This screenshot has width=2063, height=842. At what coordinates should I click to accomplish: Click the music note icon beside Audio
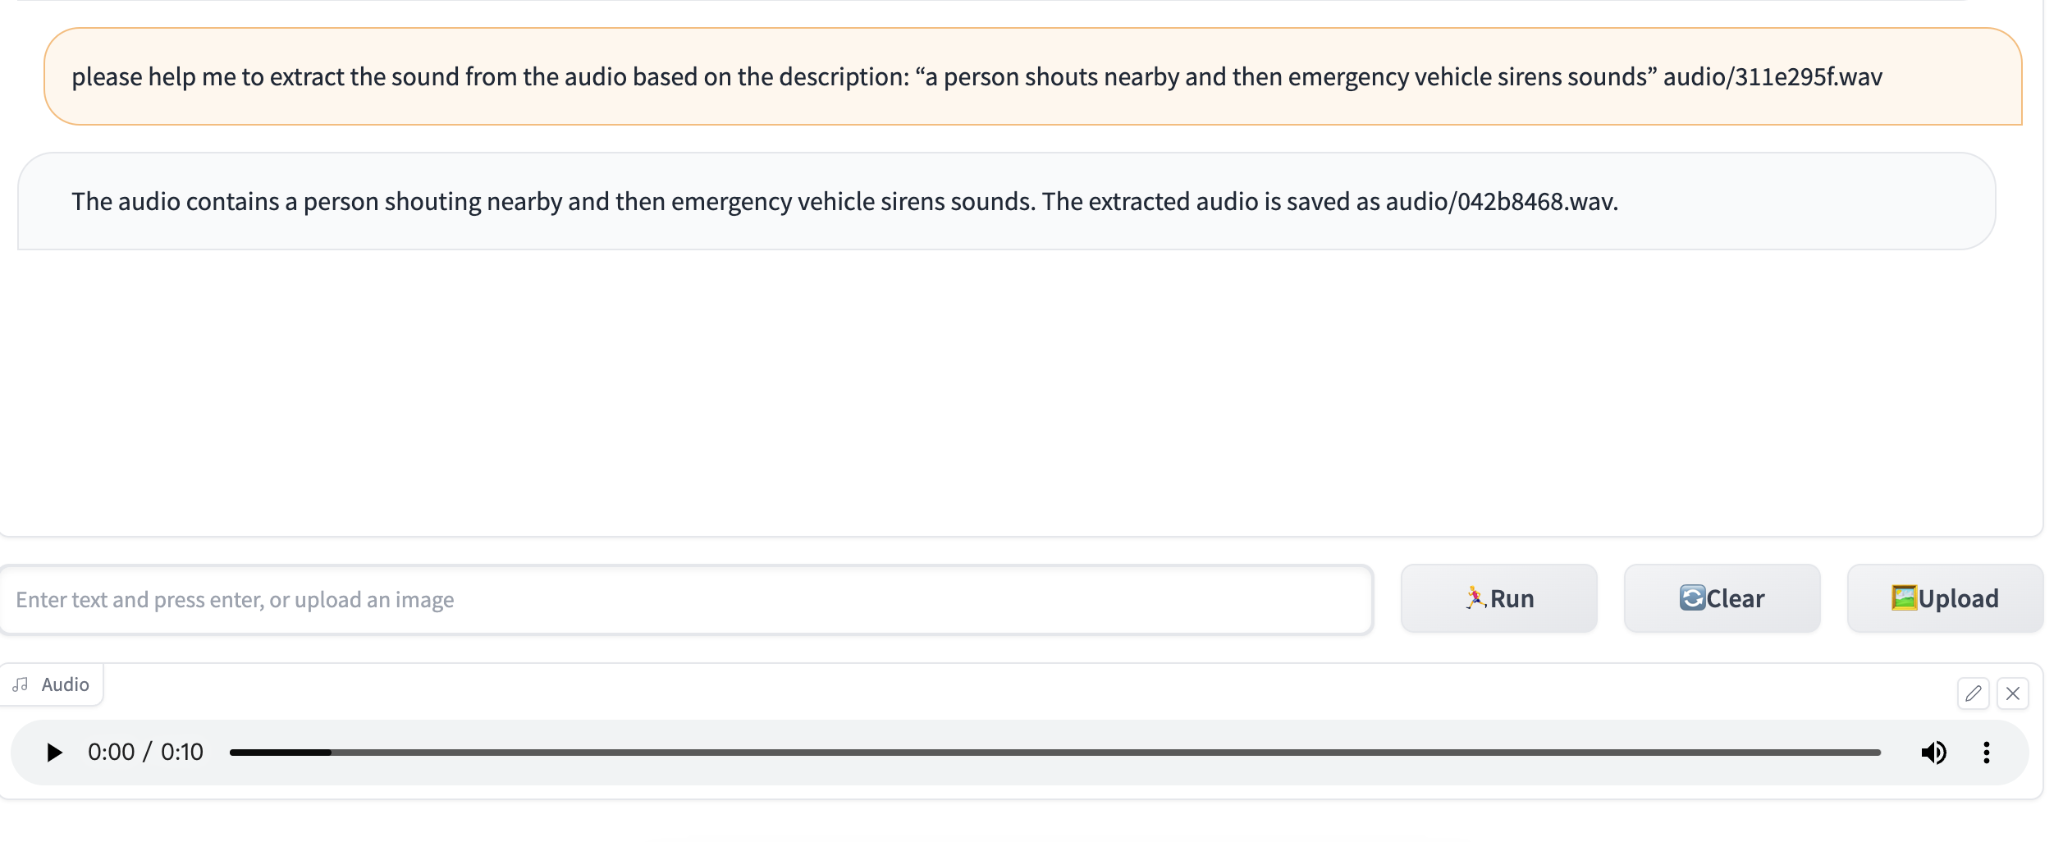(x=21, y=684)
